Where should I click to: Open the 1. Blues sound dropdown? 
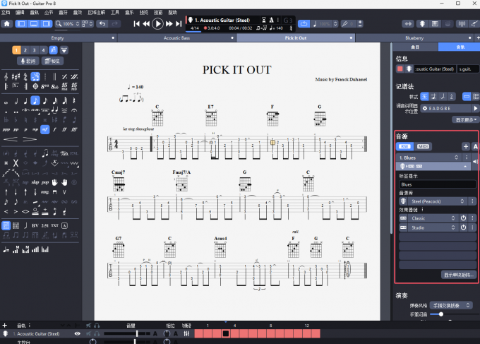point(428,158)
